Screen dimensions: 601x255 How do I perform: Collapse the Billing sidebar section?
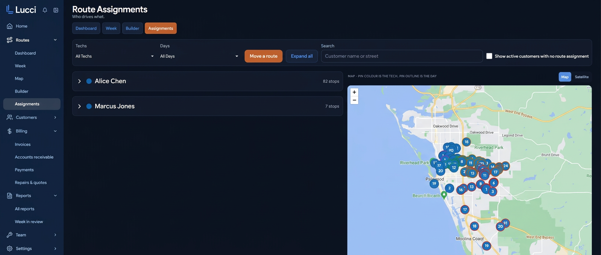(55, 131)
